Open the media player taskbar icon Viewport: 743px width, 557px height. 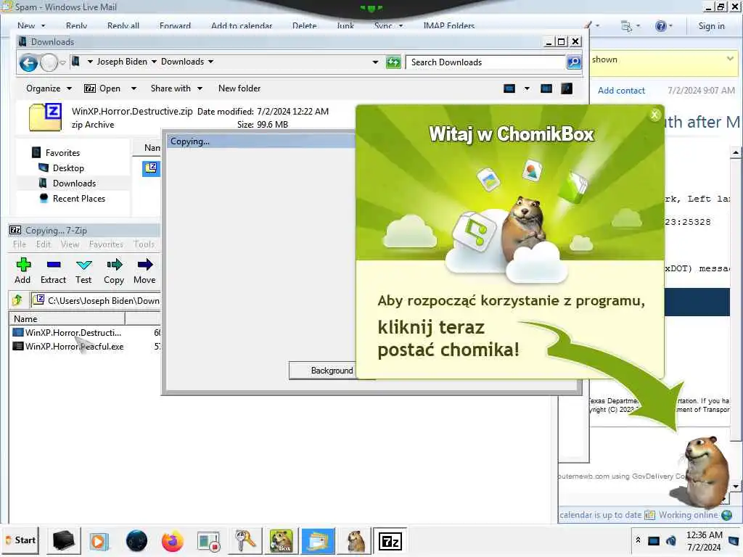pyautogui.click(x=99, y=541)
